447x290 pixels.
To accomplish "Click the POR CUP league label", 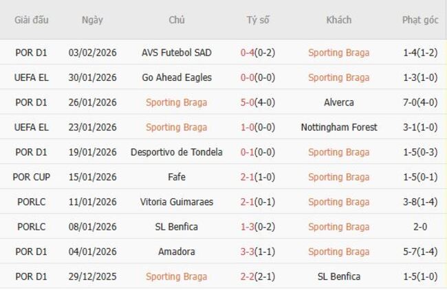I will [x=32, y=177].
